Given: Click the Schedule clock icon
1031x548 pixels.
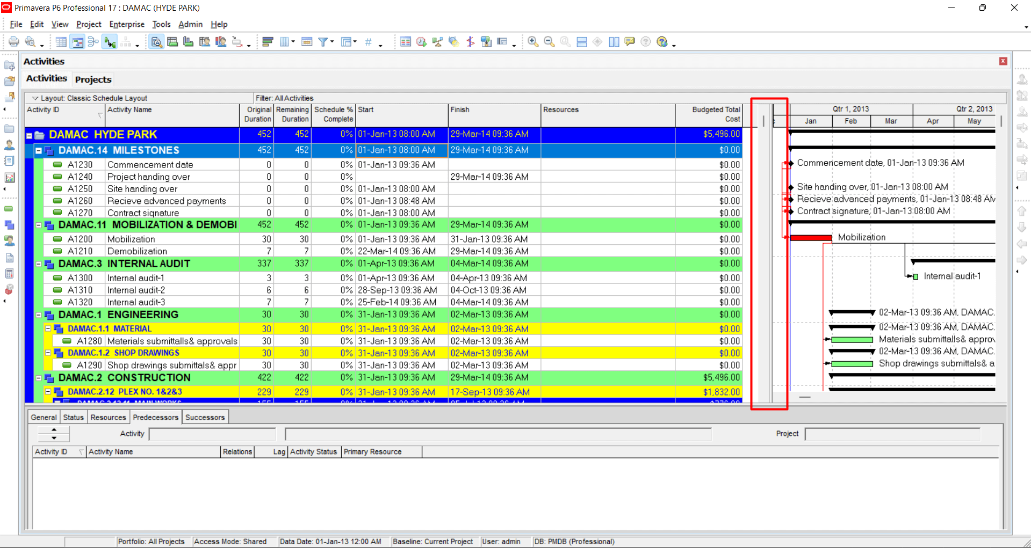Looking at the screenshot, I should point(422,42).
